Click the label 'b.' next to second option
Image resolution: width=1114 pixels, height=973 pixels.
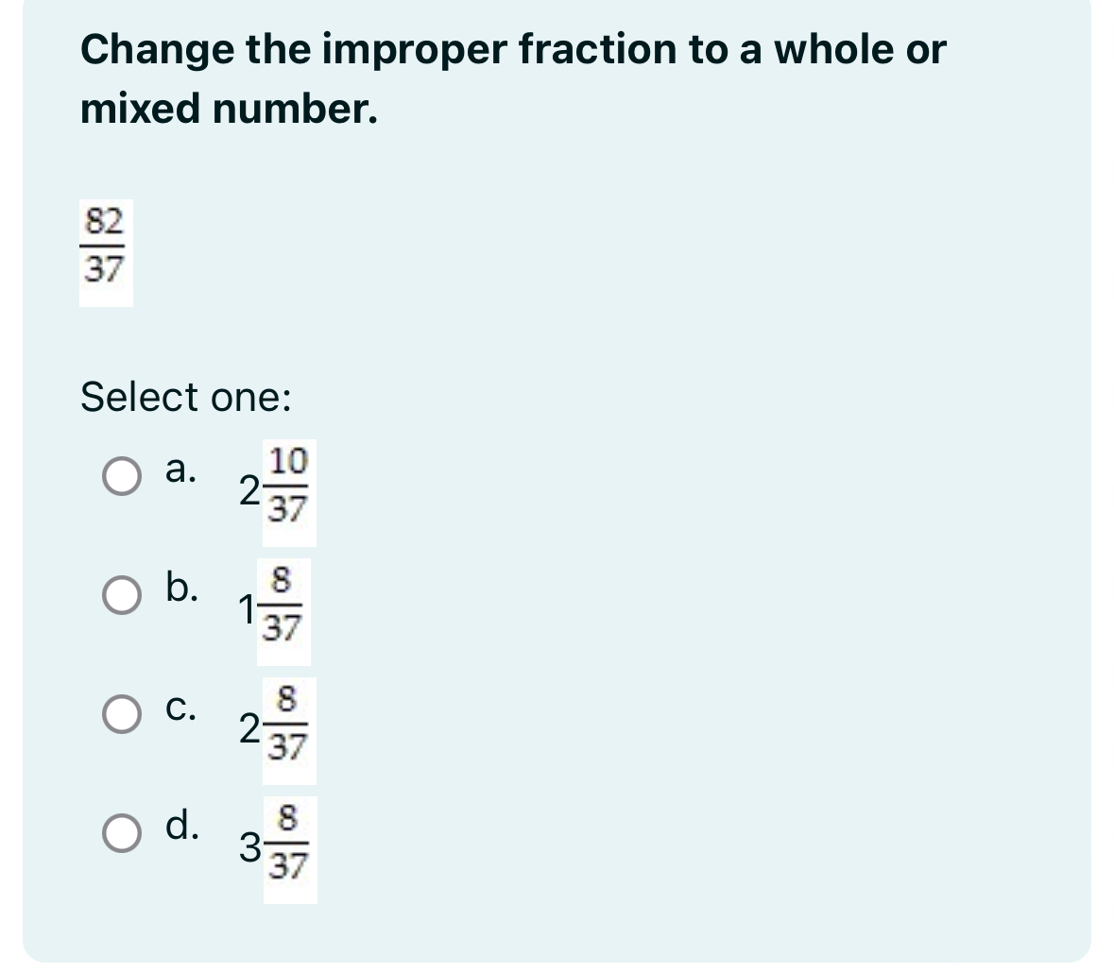[181, 590]
